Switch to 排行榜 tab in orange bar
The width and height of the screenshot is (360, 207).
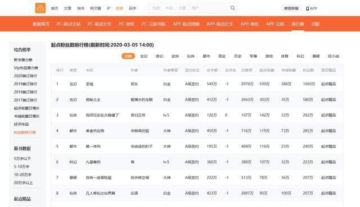click(298, 24)
